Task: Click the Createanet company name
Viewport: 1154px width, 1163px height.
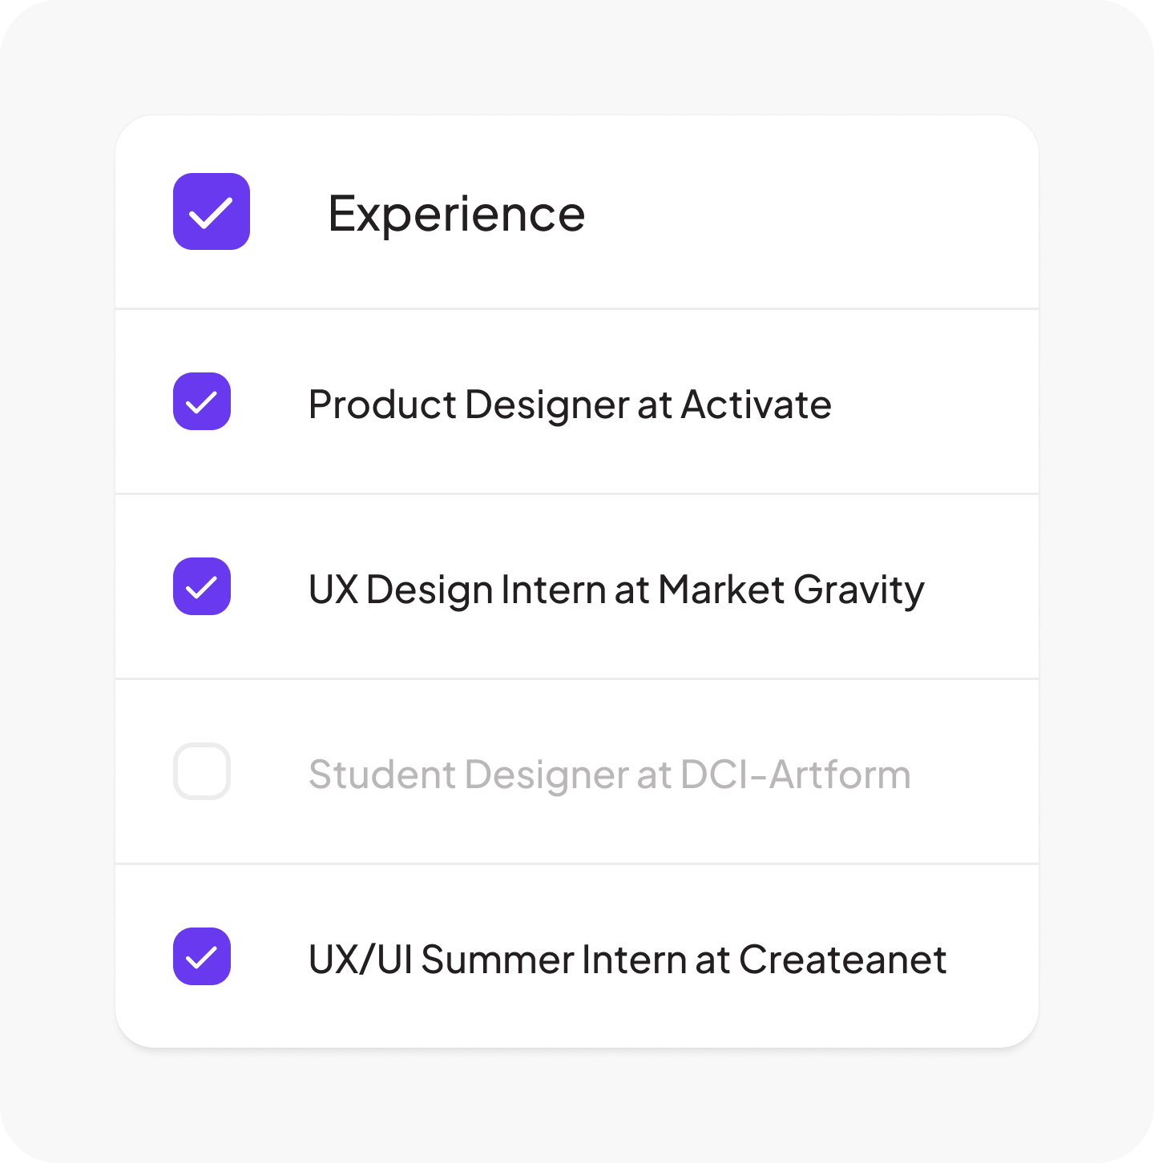Action: coord(842,960)
